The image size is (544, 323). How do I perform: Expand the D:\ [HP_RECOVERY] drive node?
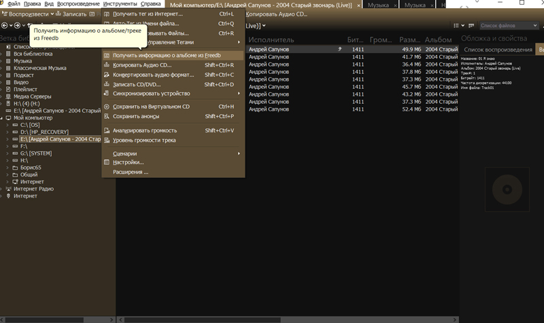[x=7, y=132]
